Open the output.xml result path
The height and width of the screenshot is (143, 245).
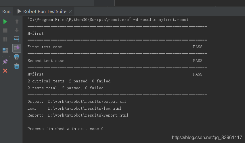point(87,102)
